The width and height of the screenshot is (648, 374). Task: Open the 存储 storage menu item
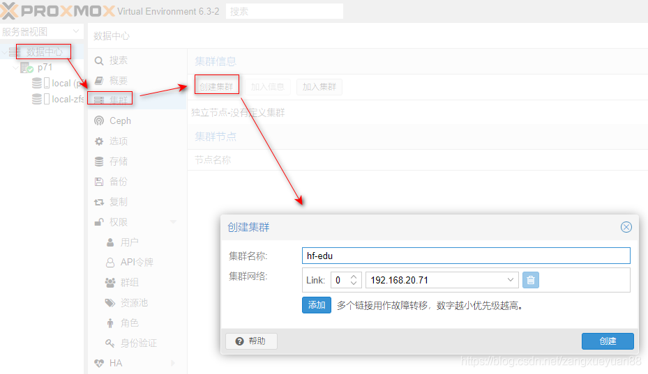point(137,162)
